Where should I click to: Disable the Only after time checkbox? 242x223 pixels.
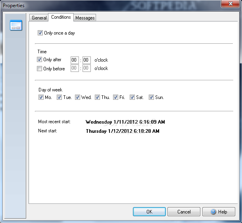coord(39,60)
